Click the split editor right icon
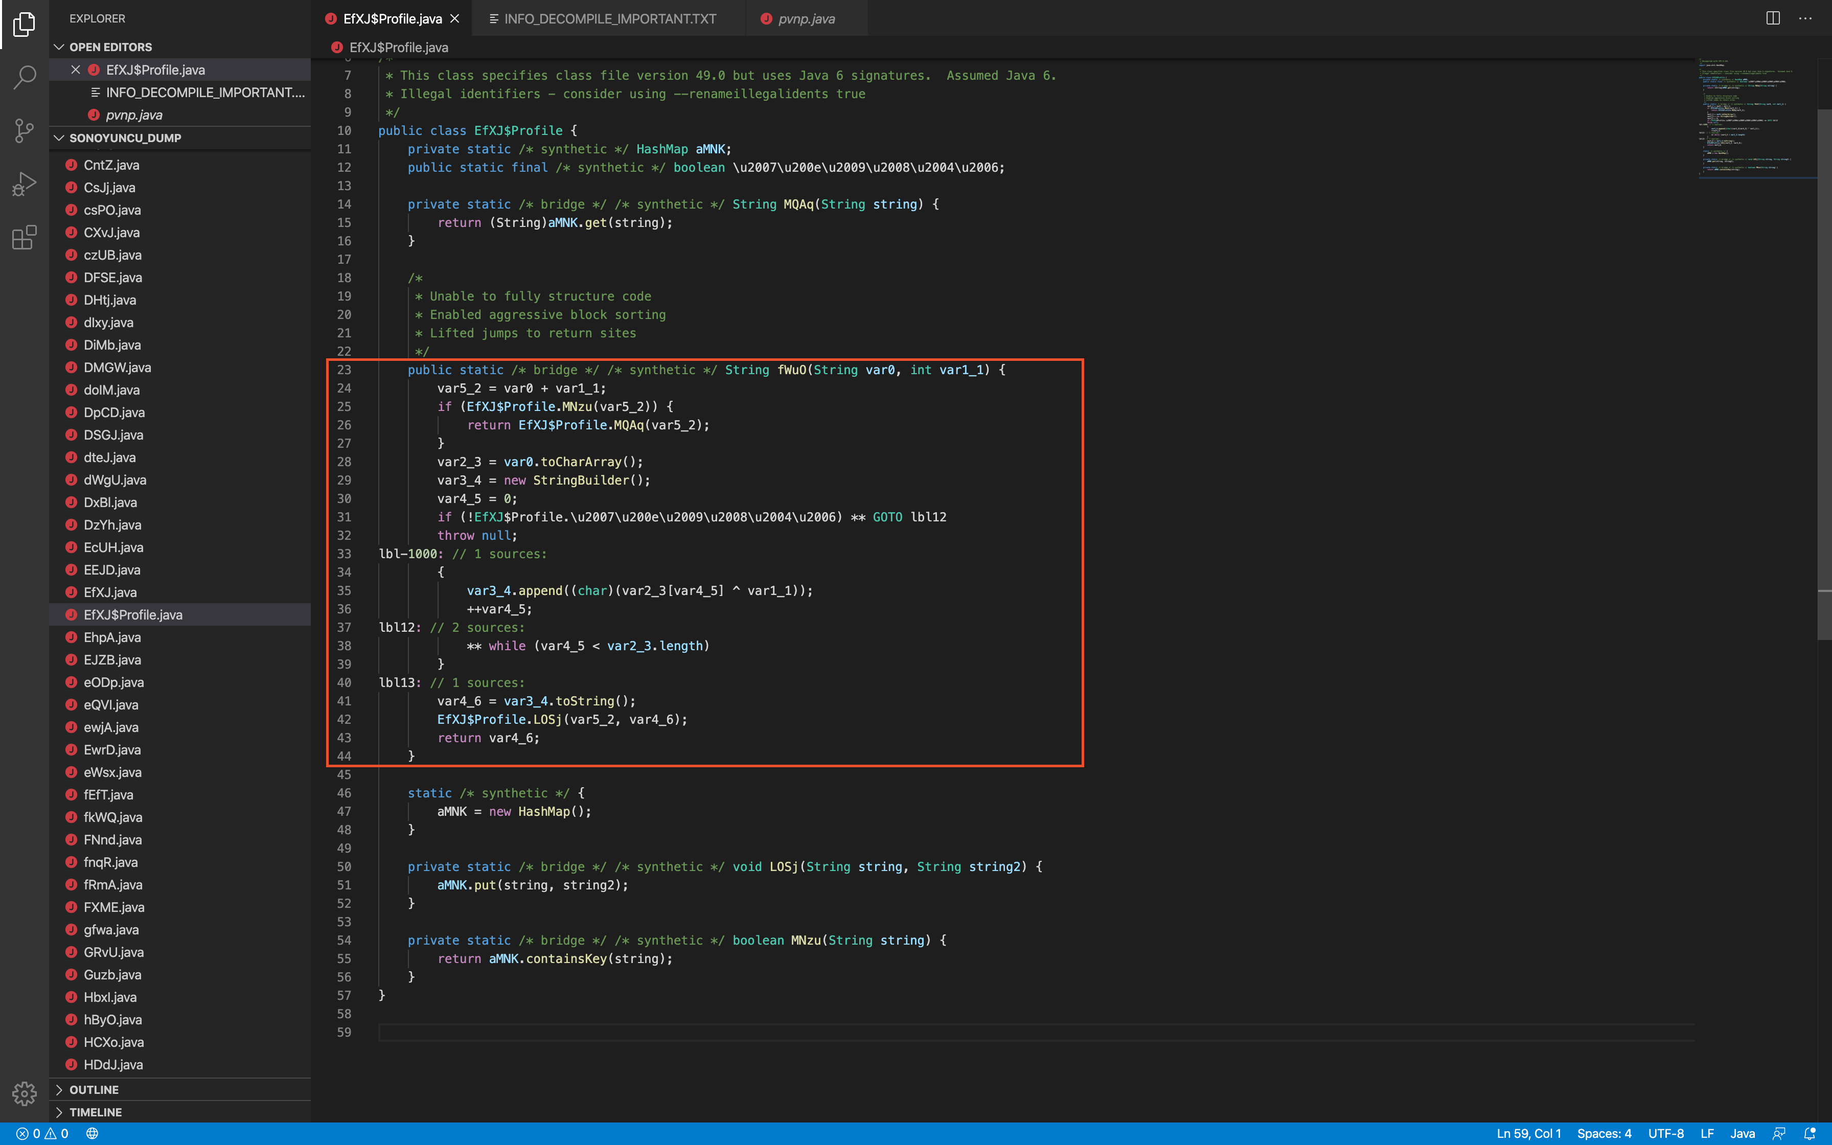The image size is (1832, 1145). pos(1773,18)
